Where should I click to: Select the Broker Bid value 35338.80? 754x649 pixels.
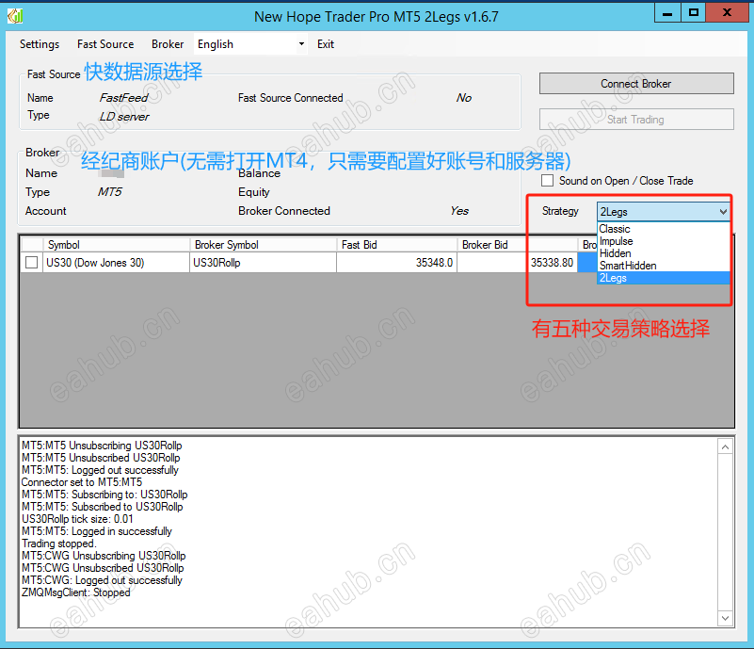(517, 263)
